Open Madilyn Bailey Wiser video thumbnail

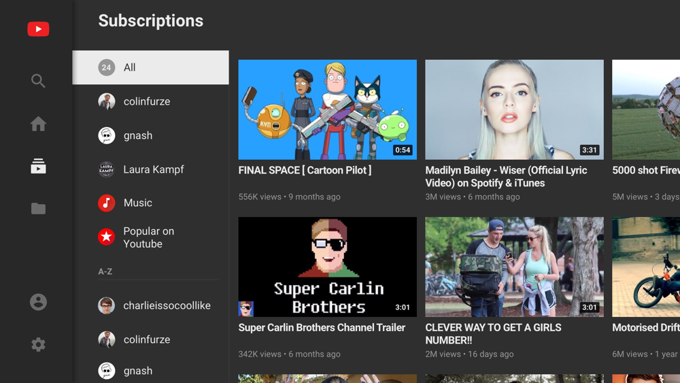pos(514,110)
